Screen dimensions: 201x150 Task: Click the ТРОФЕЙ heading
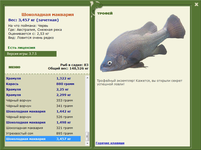tap(105, 13)
